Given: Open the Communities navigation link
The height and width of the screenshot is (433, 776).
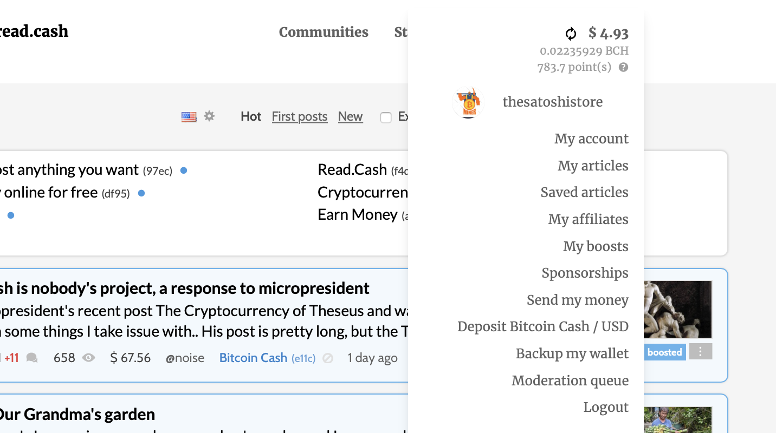Looking at the screenshot, I should 324,32.
